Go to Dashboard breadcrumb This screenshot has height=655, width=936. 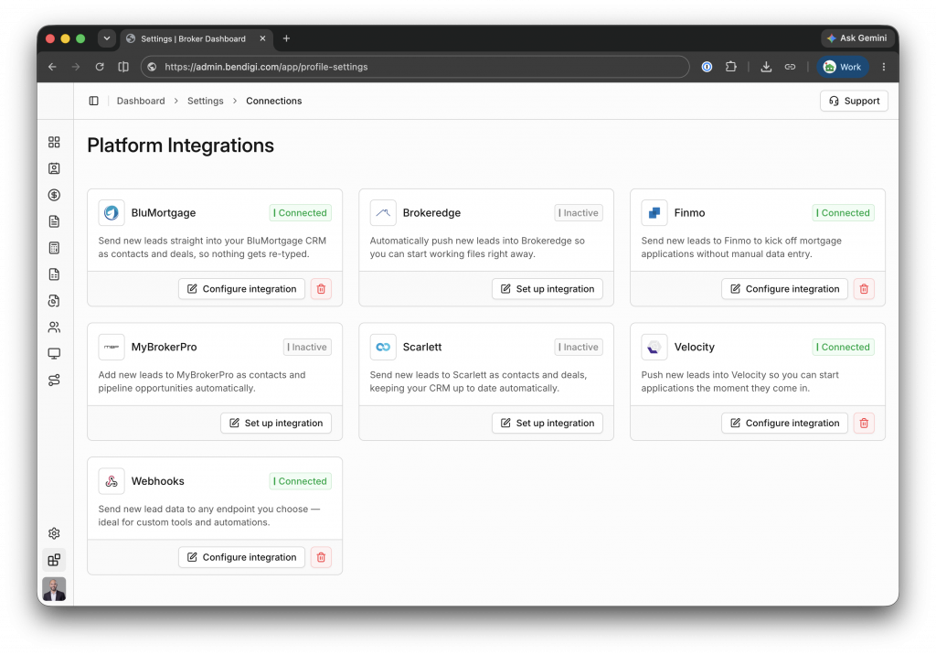pos(141,101)
